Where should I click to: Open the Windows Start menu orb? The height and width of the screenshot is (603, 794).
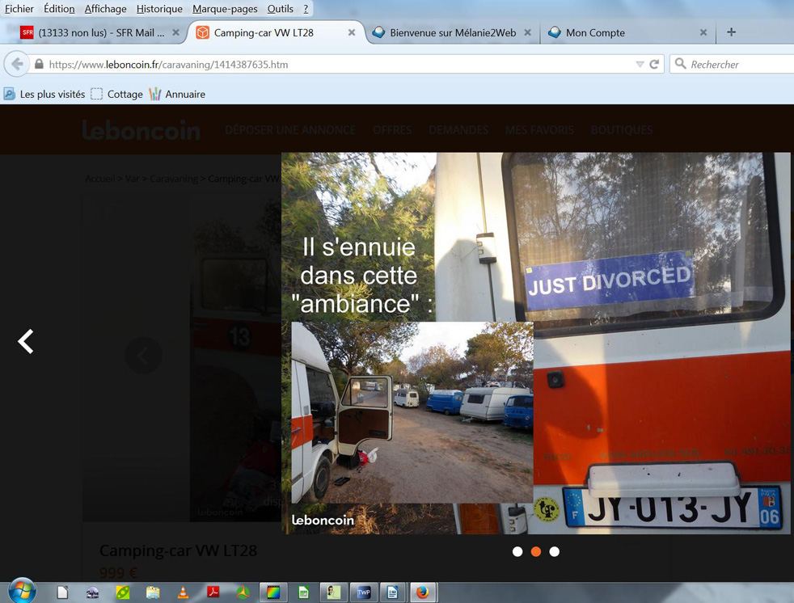pos(23,592)
